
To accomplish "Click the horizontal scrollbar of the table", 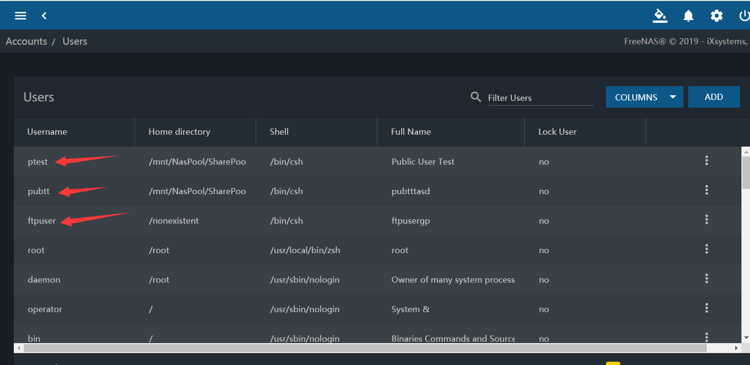I will [x=365, y=348].
